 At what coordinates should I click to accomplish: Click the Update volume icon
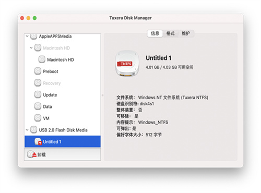(38, 94)
